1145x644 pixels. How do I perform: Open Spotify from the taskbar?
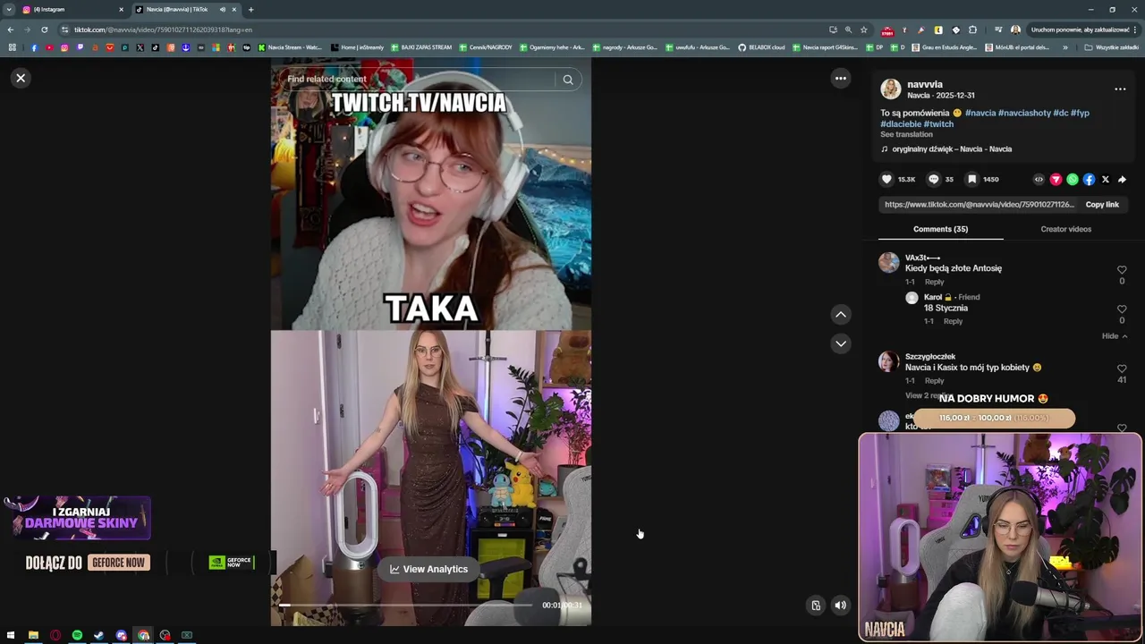[77, 635]
